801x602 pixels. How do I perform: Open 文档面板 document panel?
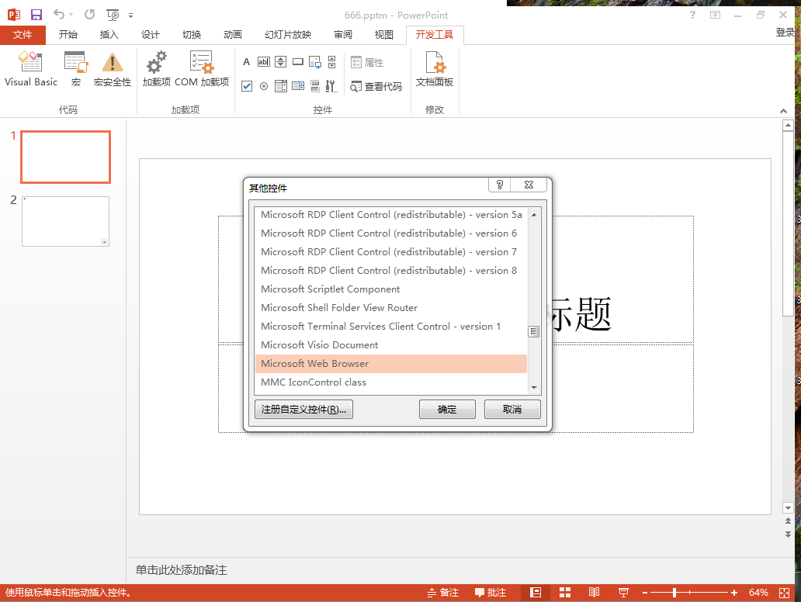point(435,69)
